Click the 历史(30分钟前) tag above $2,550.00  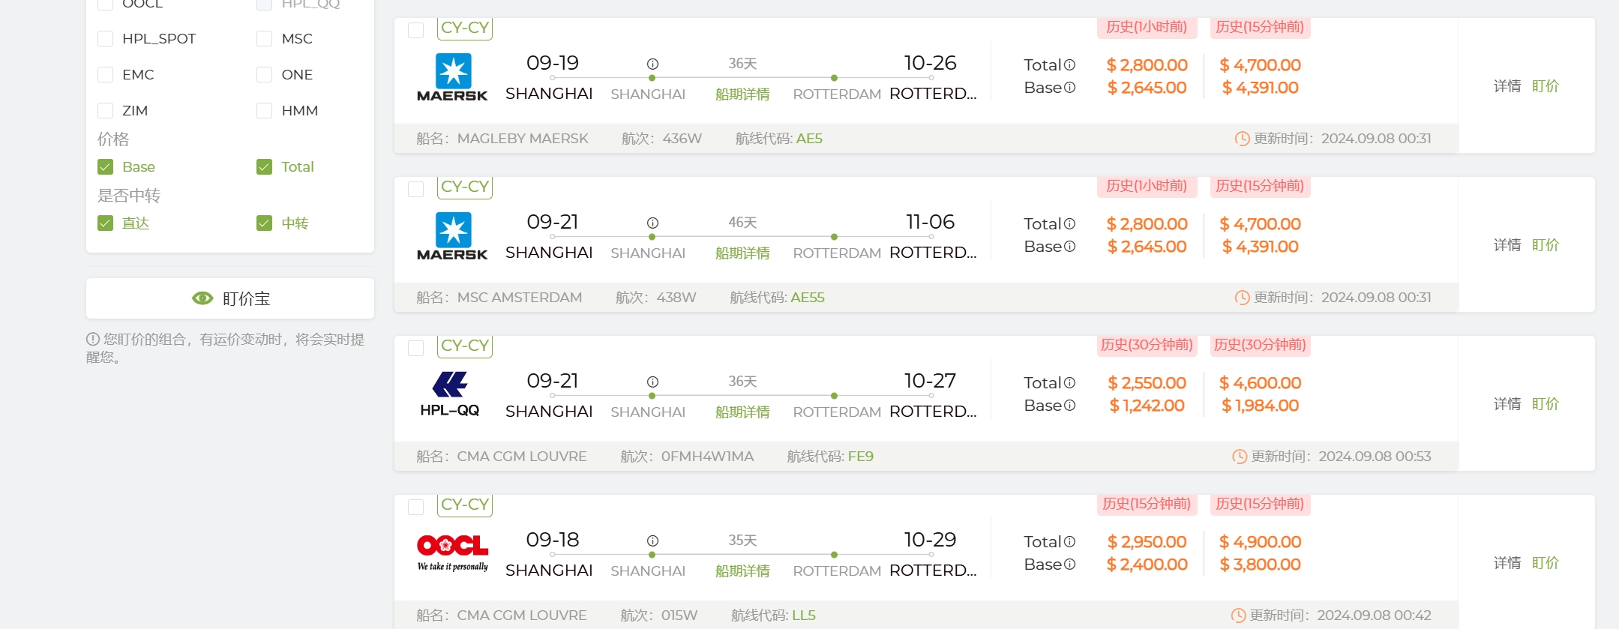1147,345
